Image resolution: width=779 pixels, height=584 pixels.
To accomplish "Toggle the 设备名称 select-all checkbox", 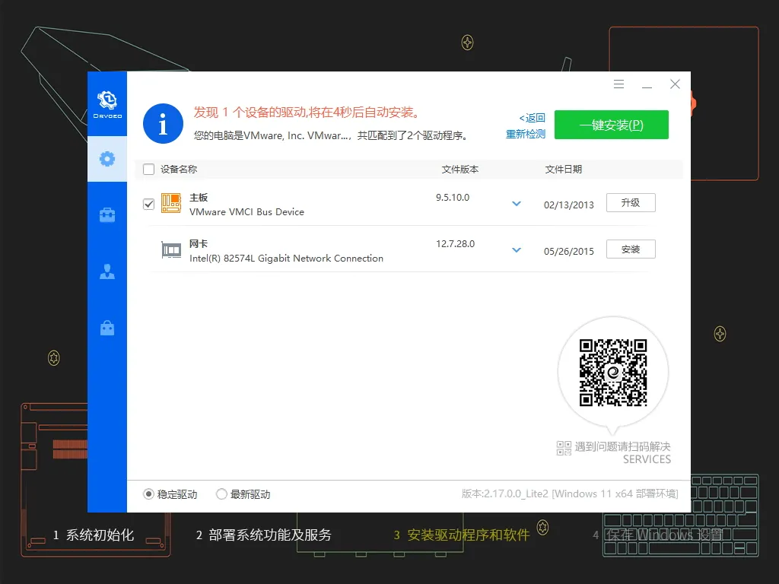I will (x=148, y=169).
